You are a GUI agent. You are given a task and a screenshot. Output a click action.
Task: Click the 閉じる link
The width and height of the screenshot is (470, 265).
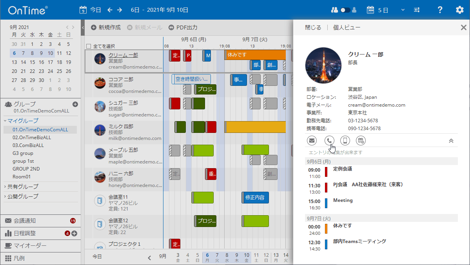[313, 27]
